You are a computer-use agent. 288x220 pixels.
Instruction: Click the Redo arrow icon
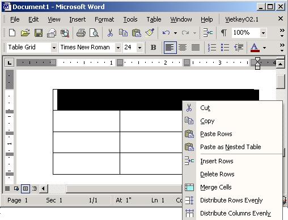(x=185, y=33)
